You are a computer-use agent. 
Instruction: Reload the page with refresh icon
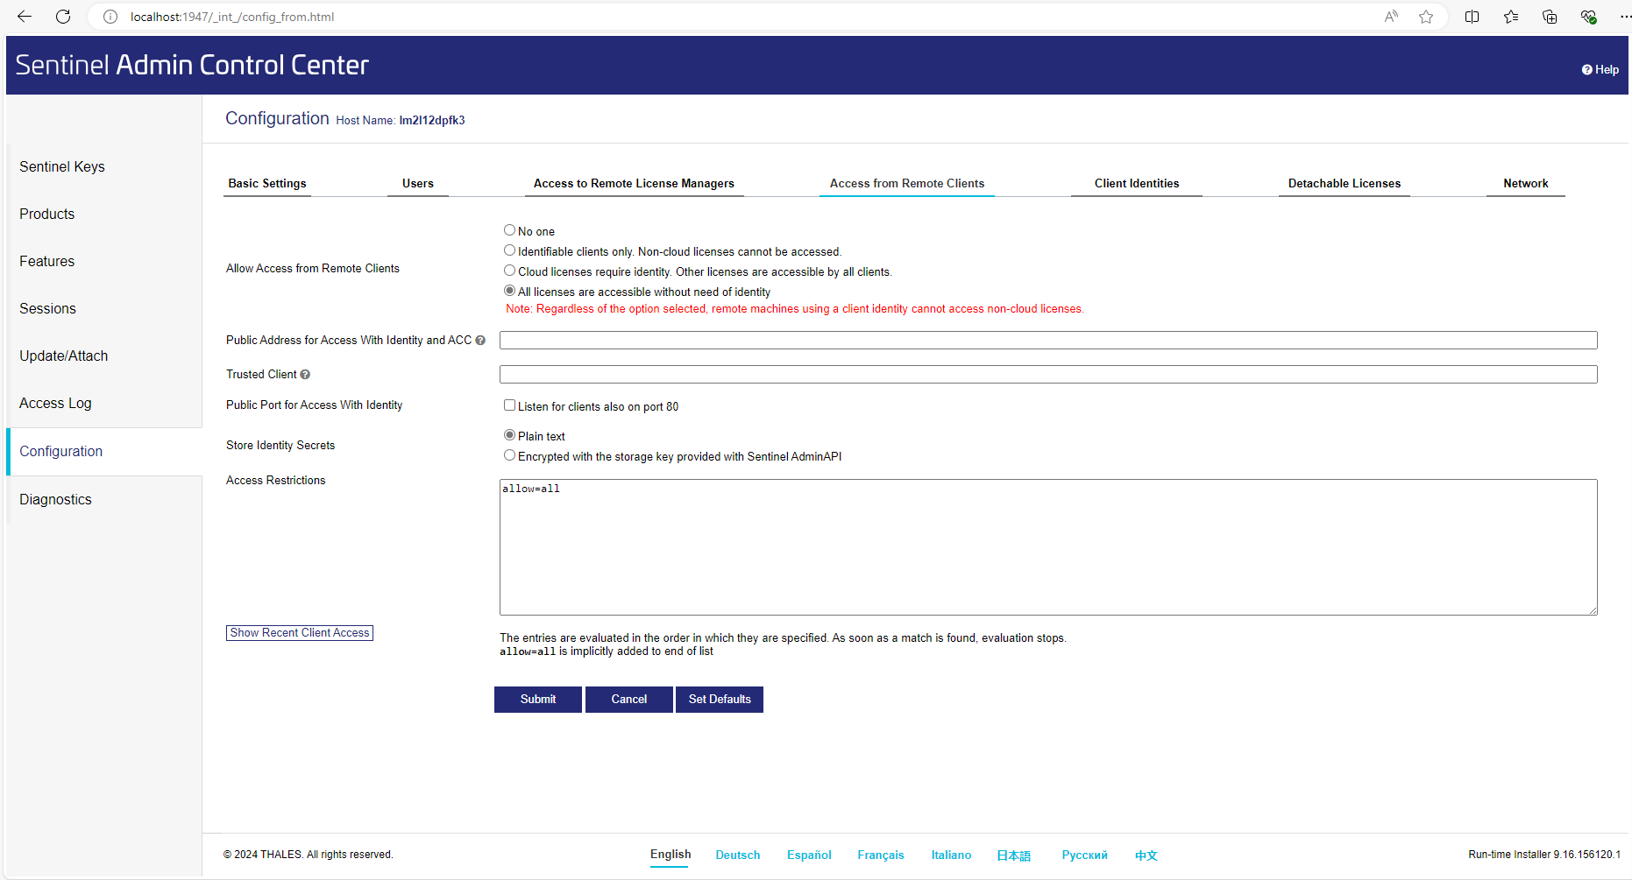[x=63, y=17]
